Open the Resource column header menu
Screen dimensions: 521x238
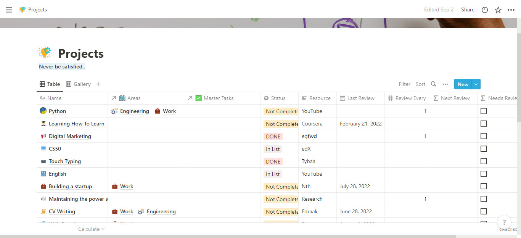coord(317,98)
